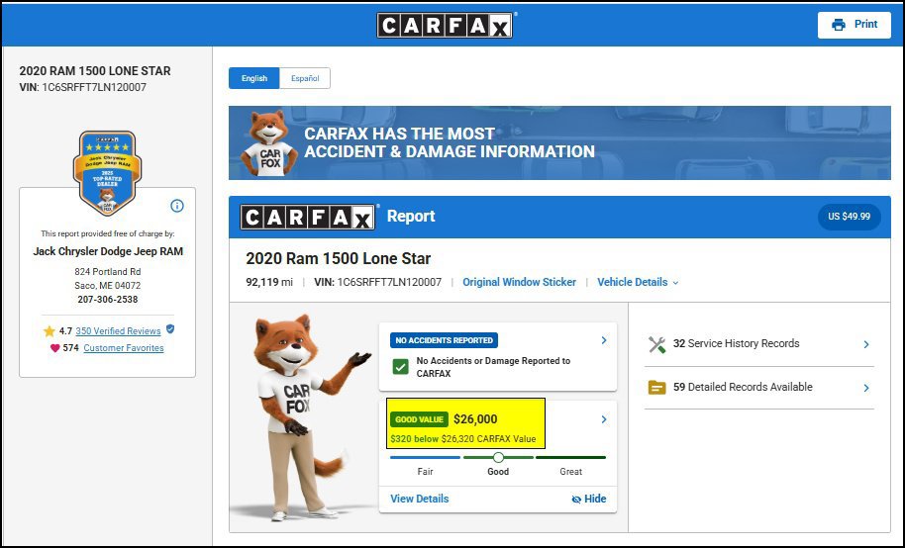Expand Vehicle Details dropdown

pos(638,282)
